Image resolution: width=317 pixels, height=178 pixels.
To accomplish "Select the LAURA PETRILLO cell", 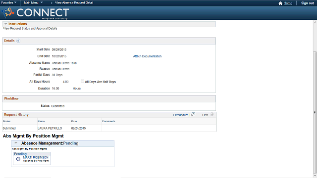I will (x=50, y=129).
